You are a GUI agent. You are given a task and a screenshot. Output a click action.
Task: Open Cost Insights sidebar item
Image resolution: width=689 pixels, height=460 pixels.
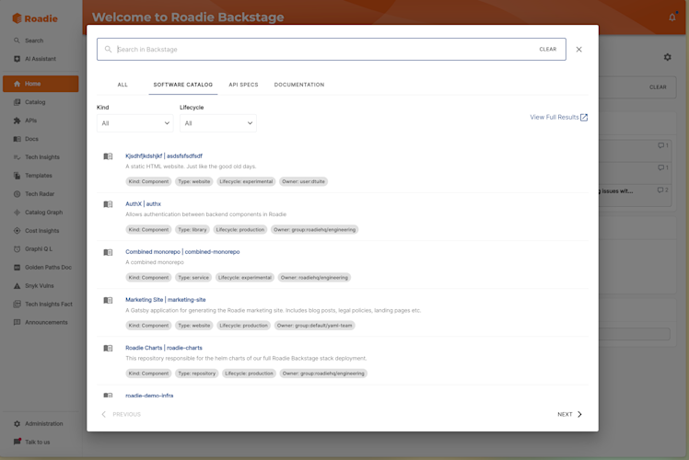click(x=37, y=231)
